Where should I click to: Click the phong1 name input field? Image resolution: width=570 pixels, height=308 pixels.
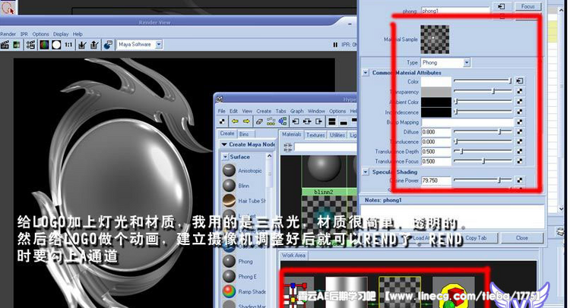click(x=455, y=11)
